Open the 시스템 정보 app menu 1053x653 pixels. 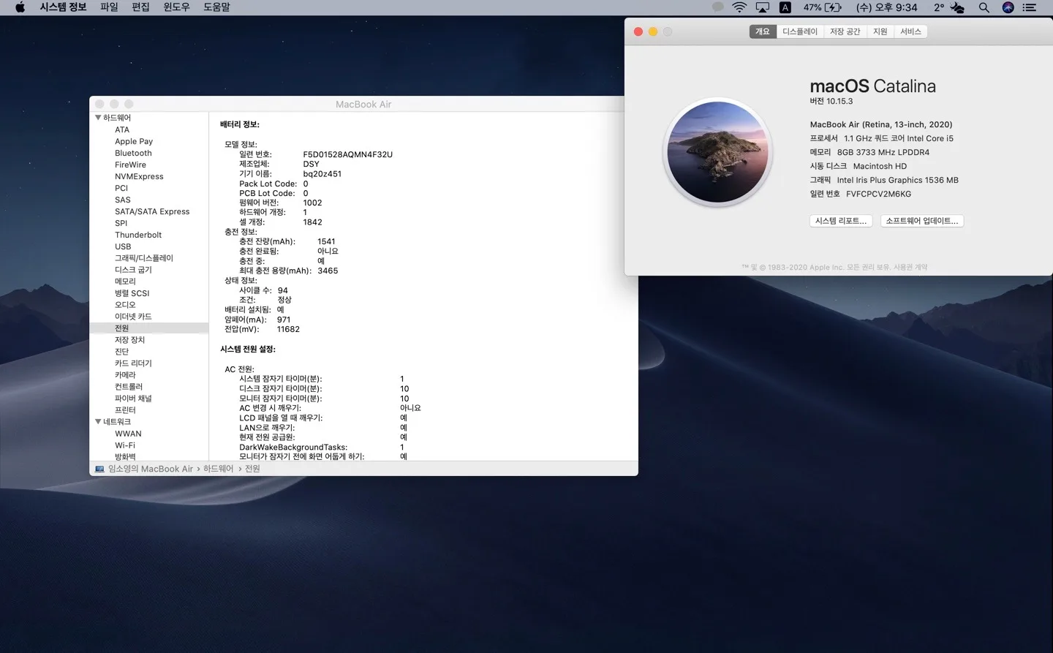click(x=63, y=7)
